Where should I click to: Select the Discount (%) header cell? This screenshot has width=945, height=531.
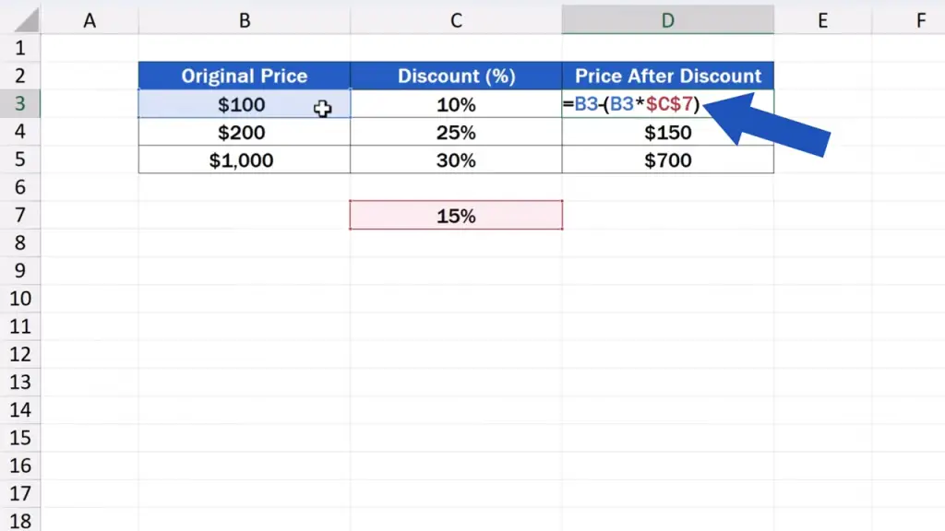click(x=456, y=77)
